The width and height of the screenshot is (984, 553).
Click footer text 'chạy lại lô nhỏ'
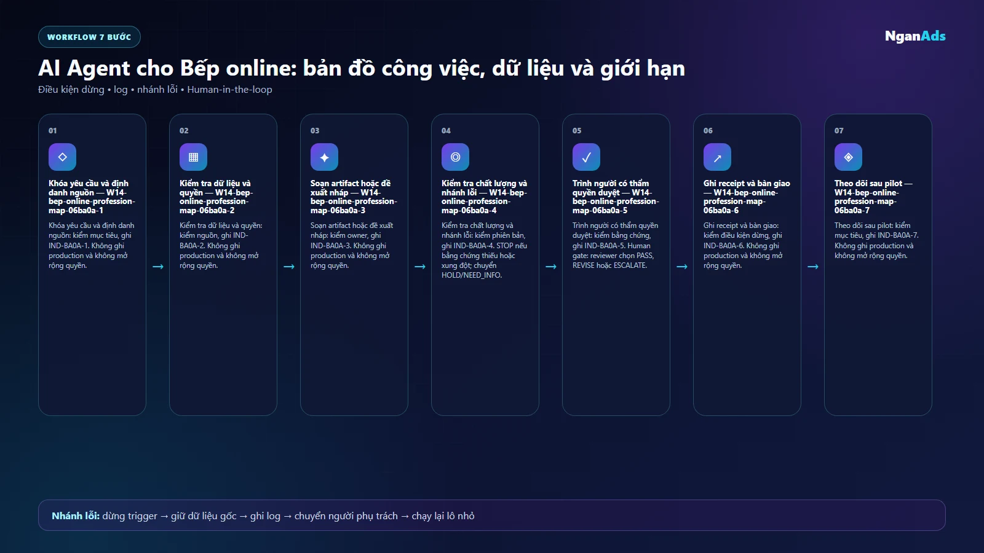coord(443,516)
